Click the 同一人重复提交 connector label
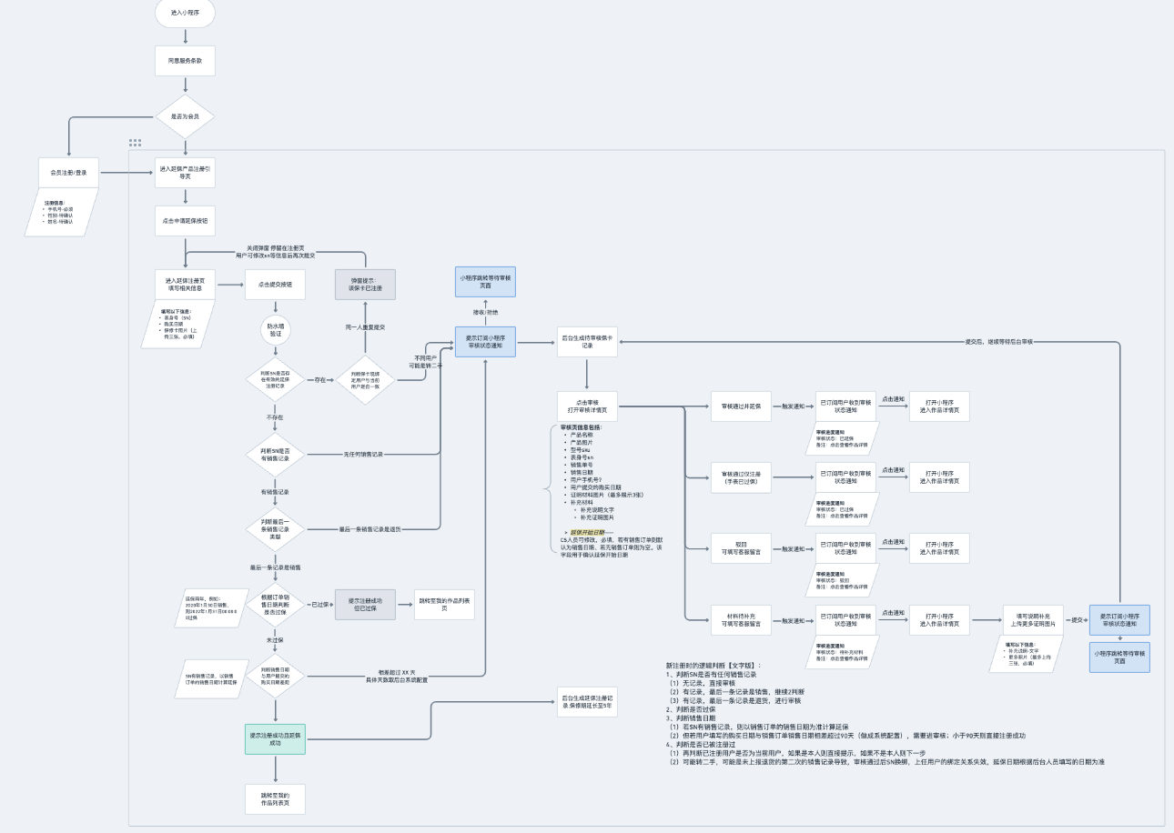This screenshot has height=833, width=1174. pos(365,326)
